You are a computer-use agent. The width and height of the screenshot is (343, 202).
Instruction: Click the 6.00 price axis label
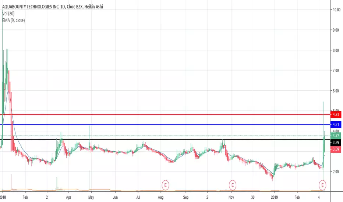click(336, 91)
